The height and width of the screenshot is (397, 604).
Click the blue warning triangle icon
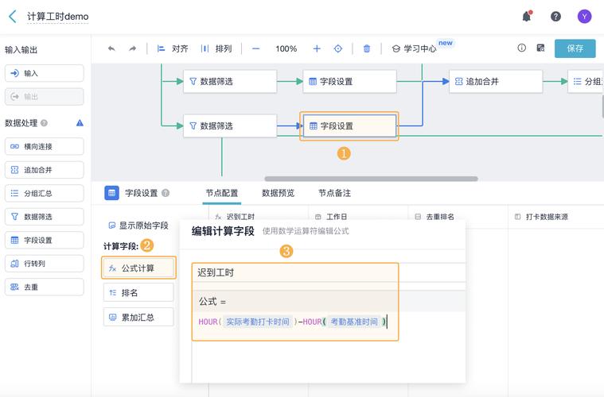(80, 123)
